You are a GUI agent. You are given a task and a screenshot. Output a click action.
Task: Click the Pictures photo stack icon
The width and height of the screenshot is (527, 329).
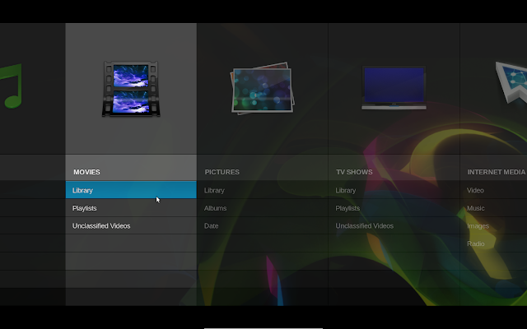click(x=262, y=89)
